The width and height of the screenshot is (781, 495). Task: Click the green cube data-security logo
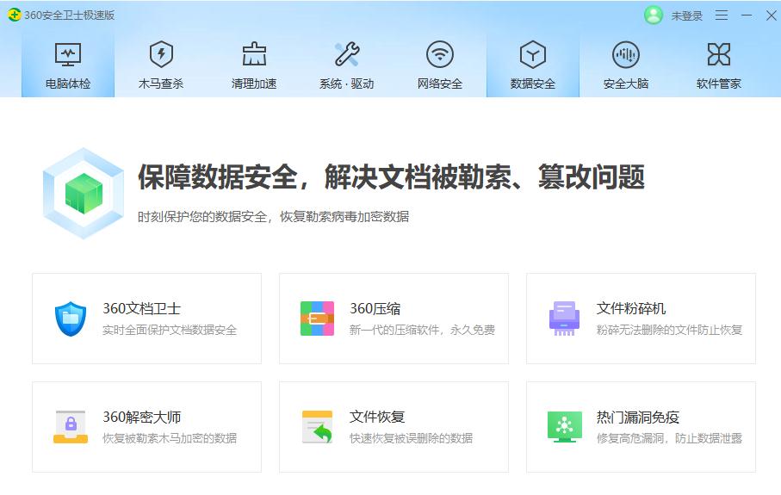pyautogui.click(x=84, y=193)
